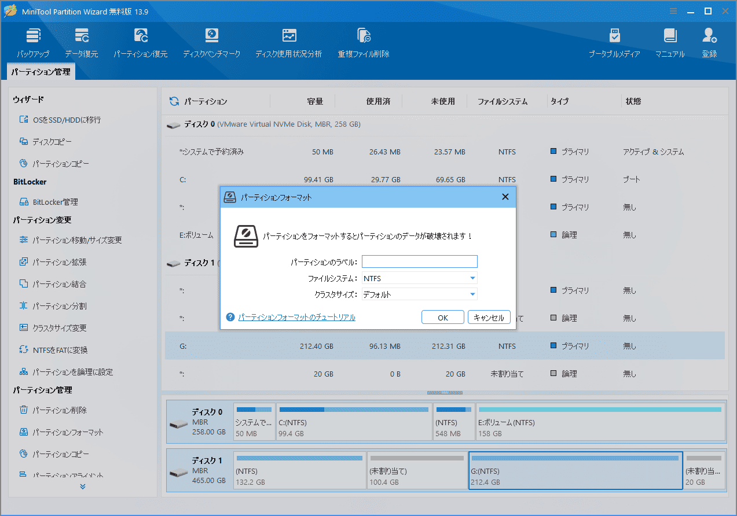Select the C: partition row
Screen dimensions: 737x516
pyautogui.click(x=445, y=179)
